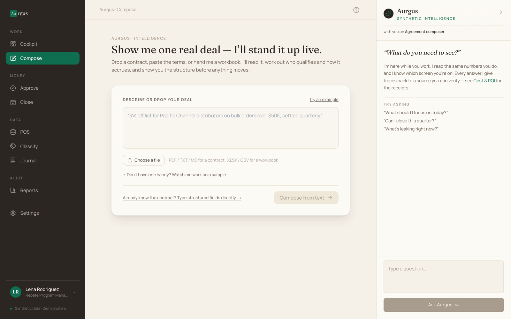Click Compose from text button

(306, 198)
